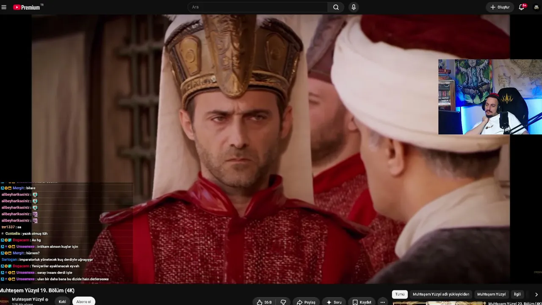Click the Soru ask button
Viewport: 542px width, 305px height.
pos(334,302)
